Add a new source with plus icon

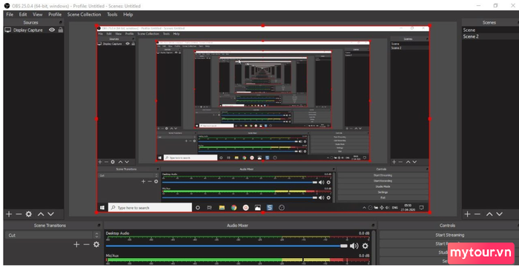[9, 214]
